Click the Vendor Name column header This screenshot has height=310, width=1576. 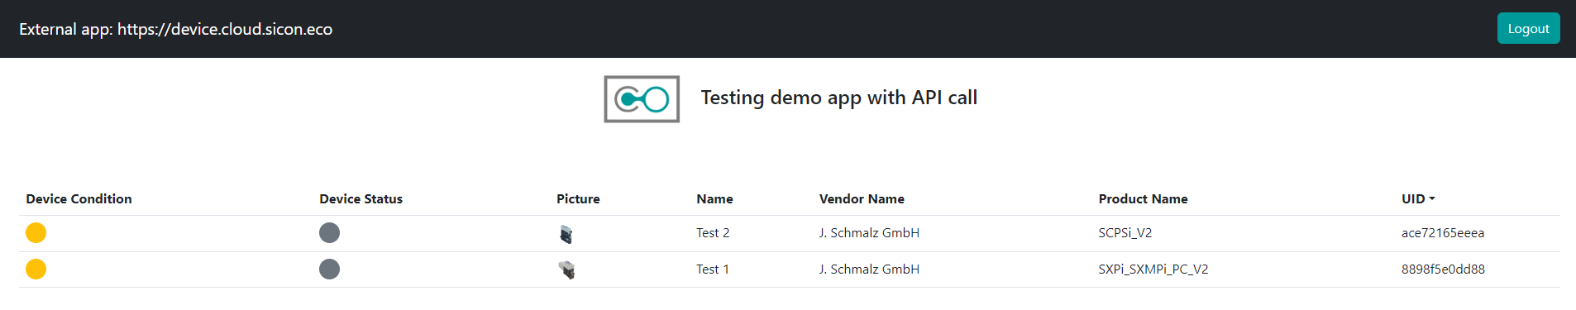(862, 199)
